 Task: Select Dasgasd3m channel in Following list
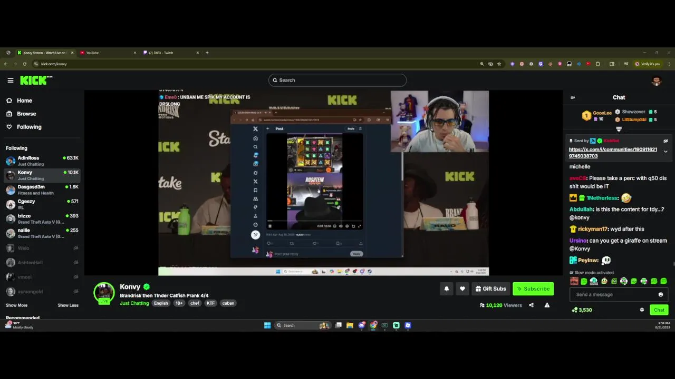(x=42, y=189)
